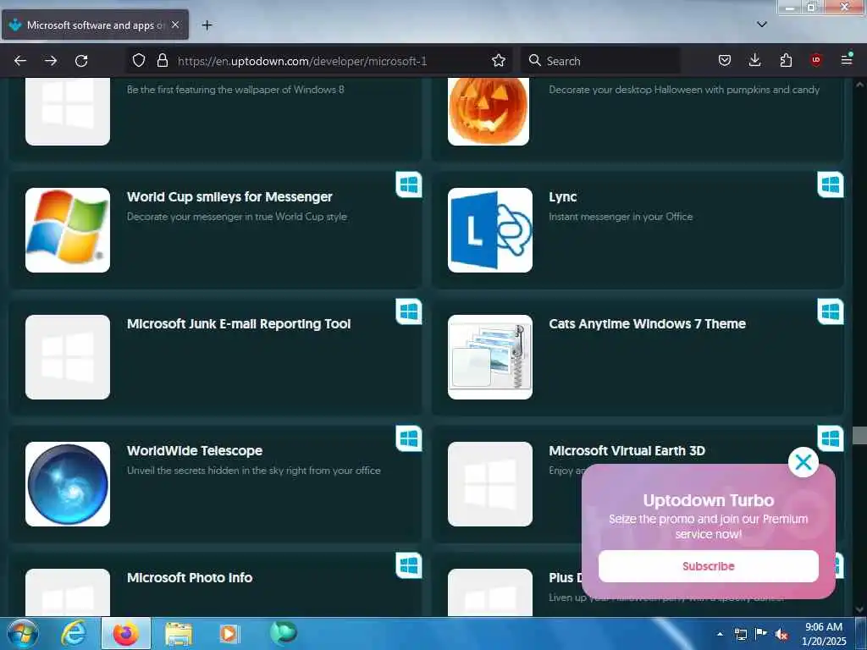Open the Firefox application menu

[847, 60]
